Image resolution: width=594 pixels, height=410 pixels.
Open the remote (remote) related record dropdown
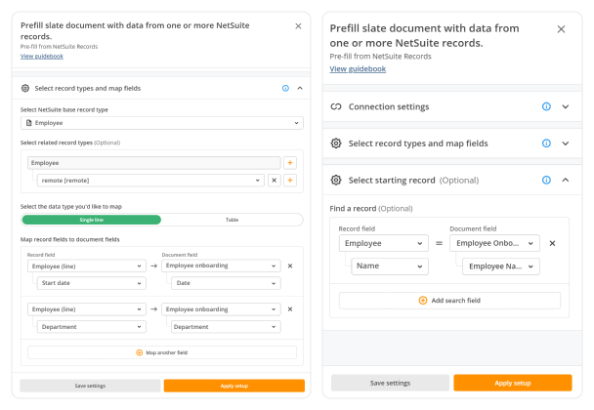coord(150,181)
